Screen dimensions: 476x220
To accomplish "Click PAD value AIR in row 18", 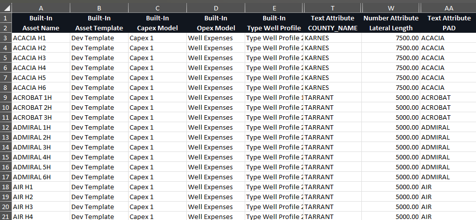I will (448, 187).
